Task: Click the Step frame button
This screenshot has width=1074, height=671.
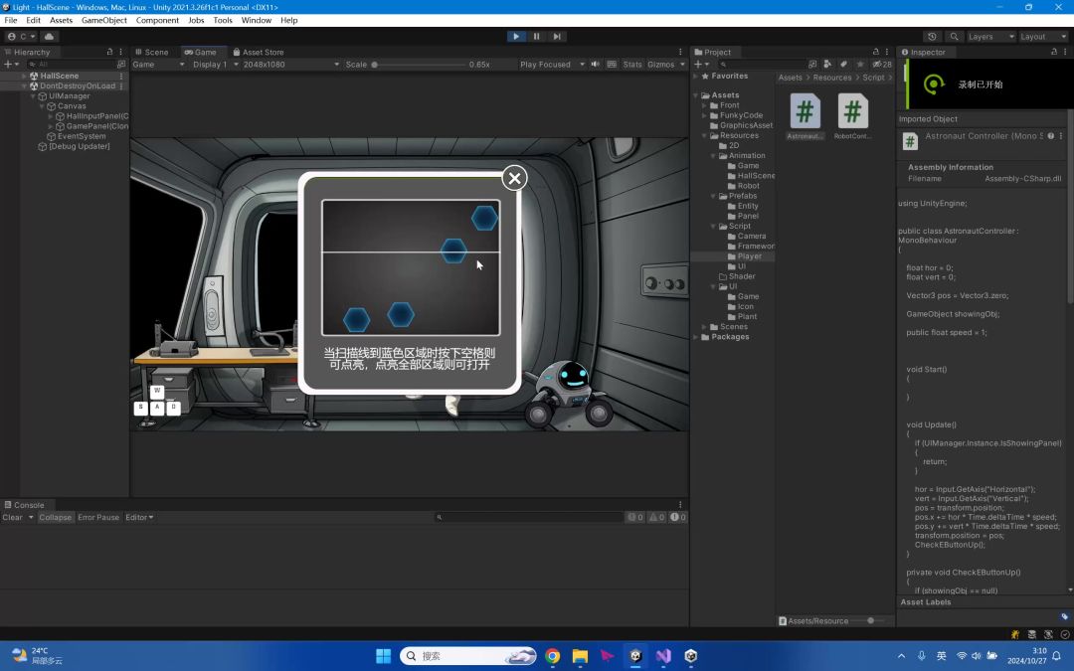Action: click(557, 37)
